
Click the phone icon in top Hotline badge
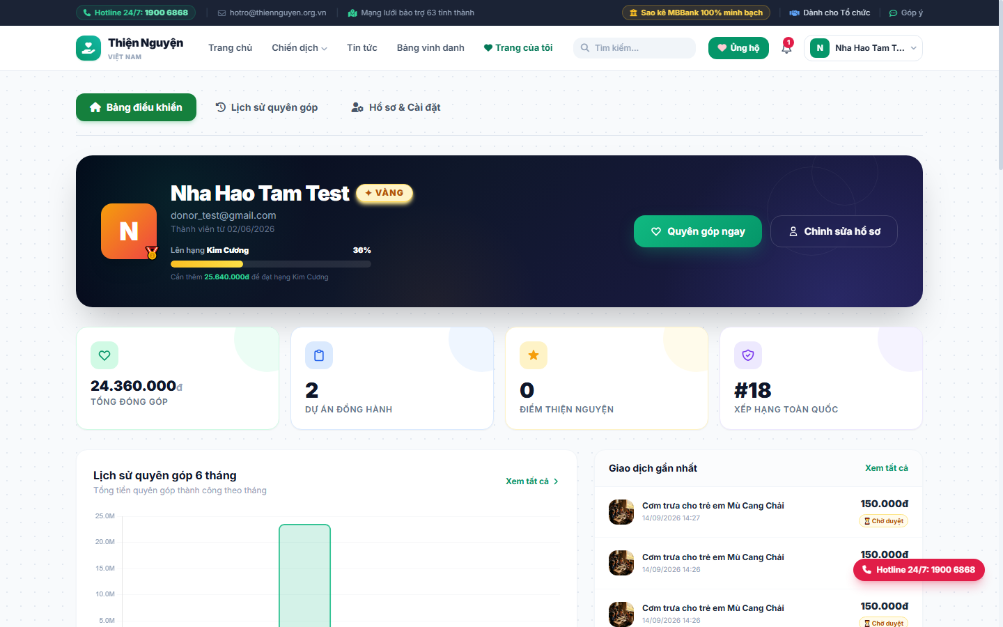[x=87, y=13]
